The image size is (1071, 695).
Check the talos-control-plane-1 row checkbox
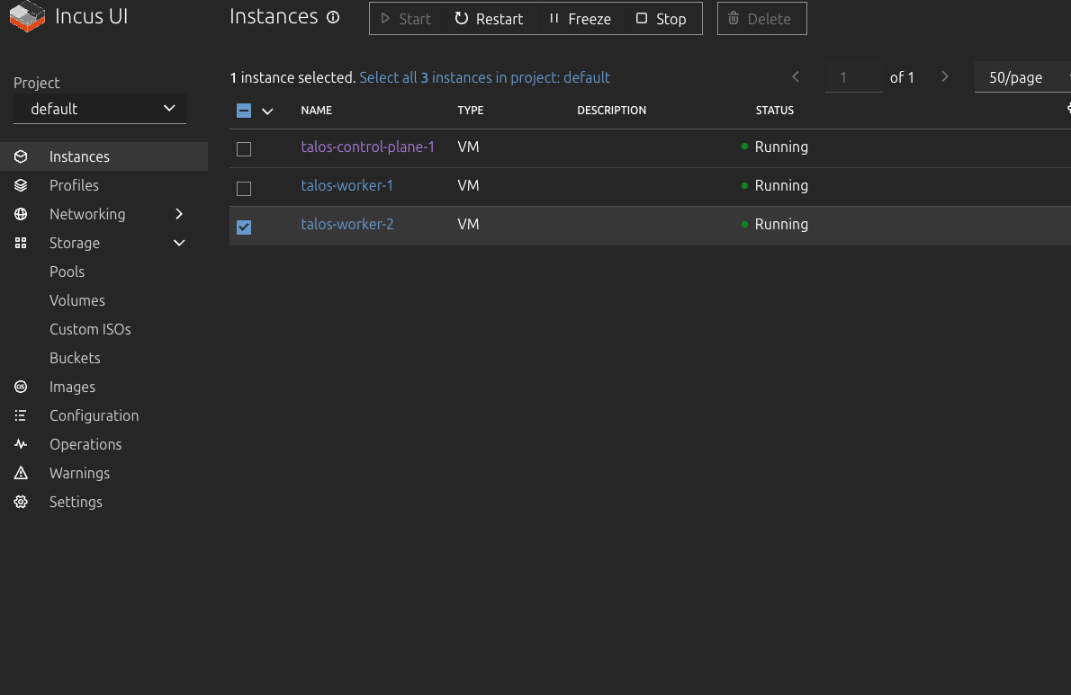click(x=244, y=149)
